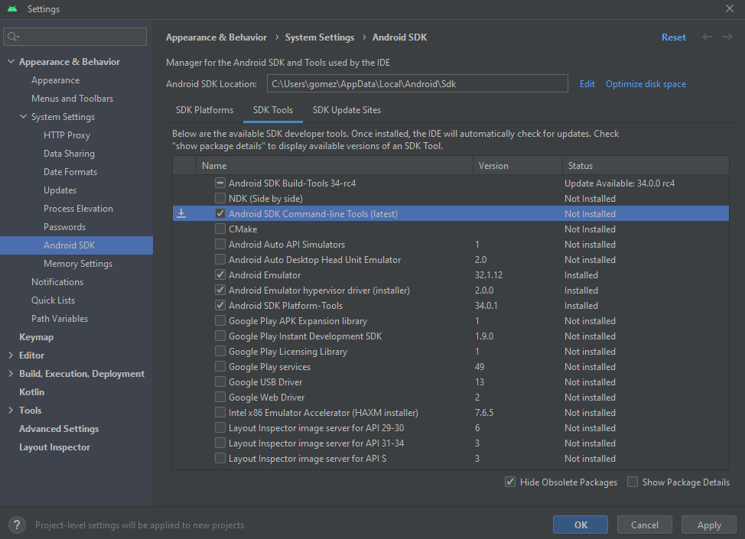Click Edit SDK location link
The image size is (745, 539).
coord(587,83)
